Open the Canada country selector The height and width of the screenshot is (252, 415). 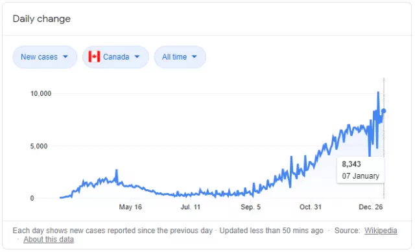point(115,57)
